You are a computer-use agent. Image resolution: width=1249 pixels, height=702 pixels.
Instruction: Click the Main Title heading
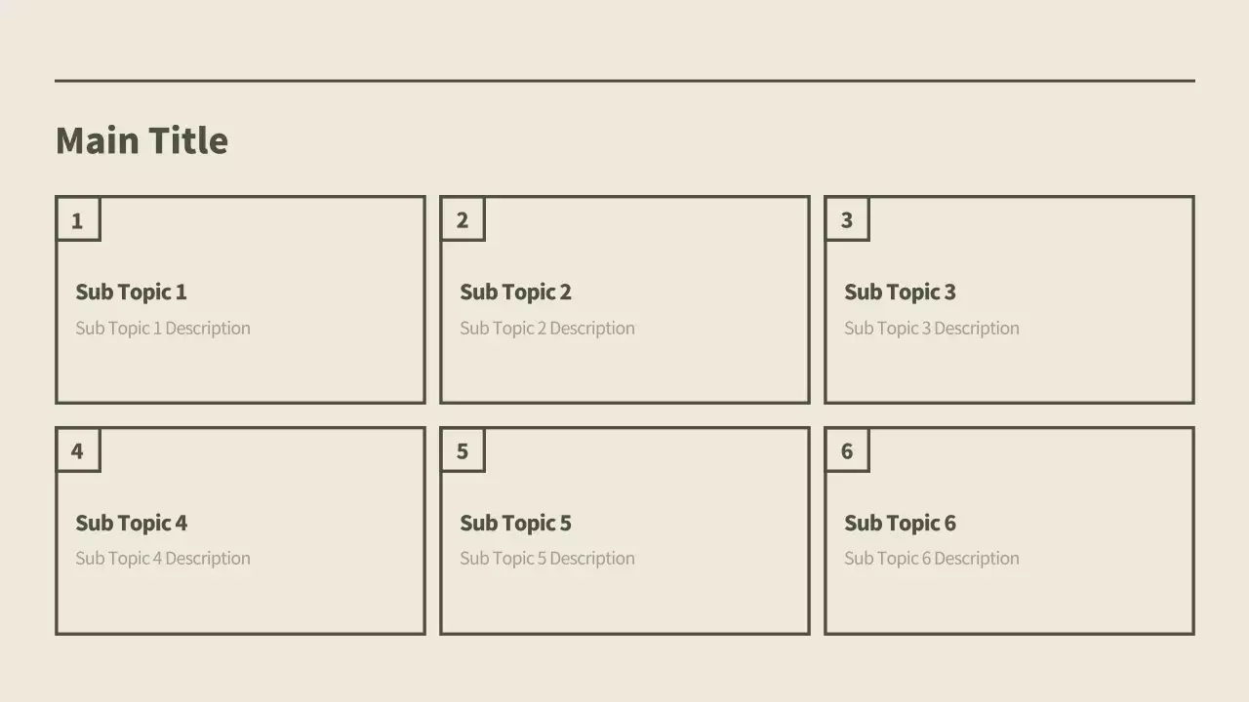pos(141,140)
